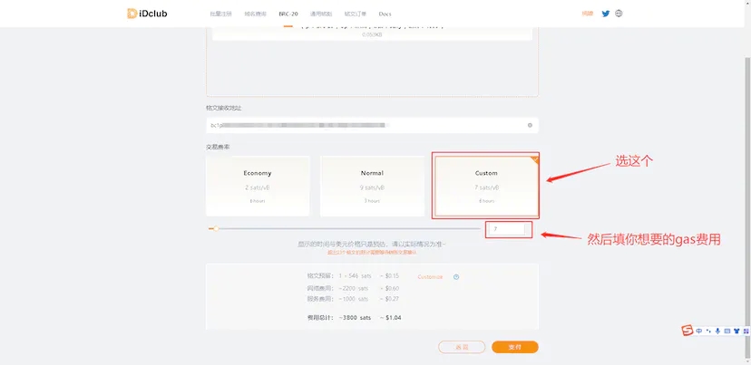Image resolution: width=751 pixels, height=365 pixels.
Task: Click the orange text link left of Twitter icon
Action: click(x=588, y=14)
